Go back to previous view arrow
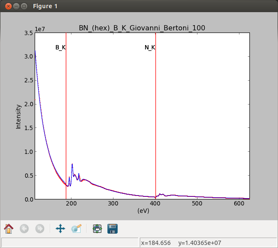 (24, 228)
